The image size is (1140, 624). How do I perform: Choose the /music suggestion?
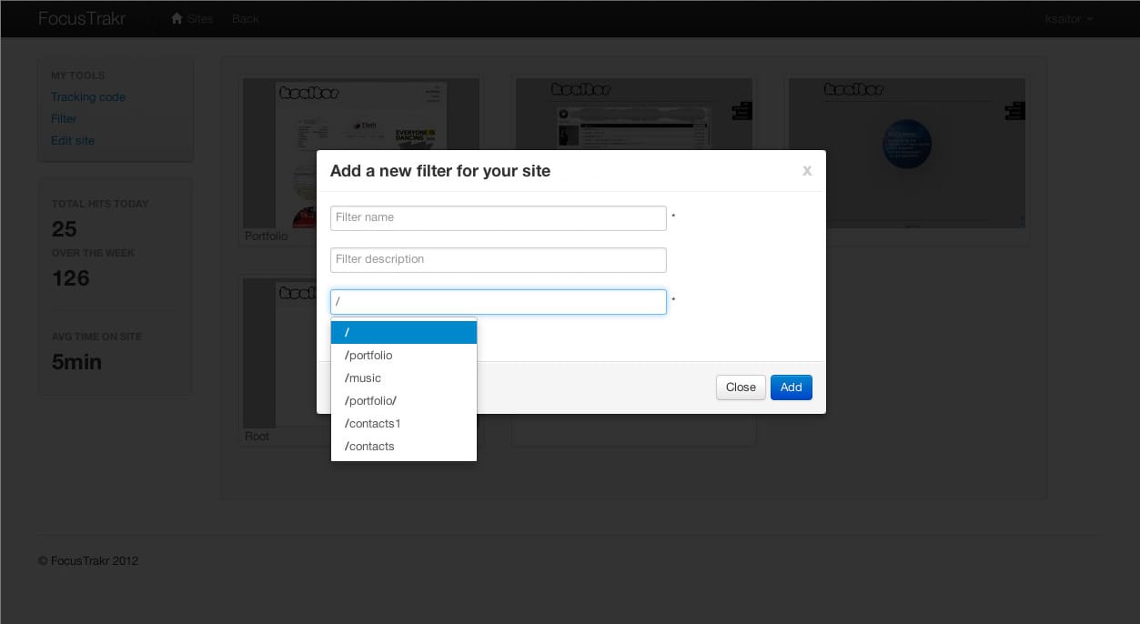pos(404,377)
